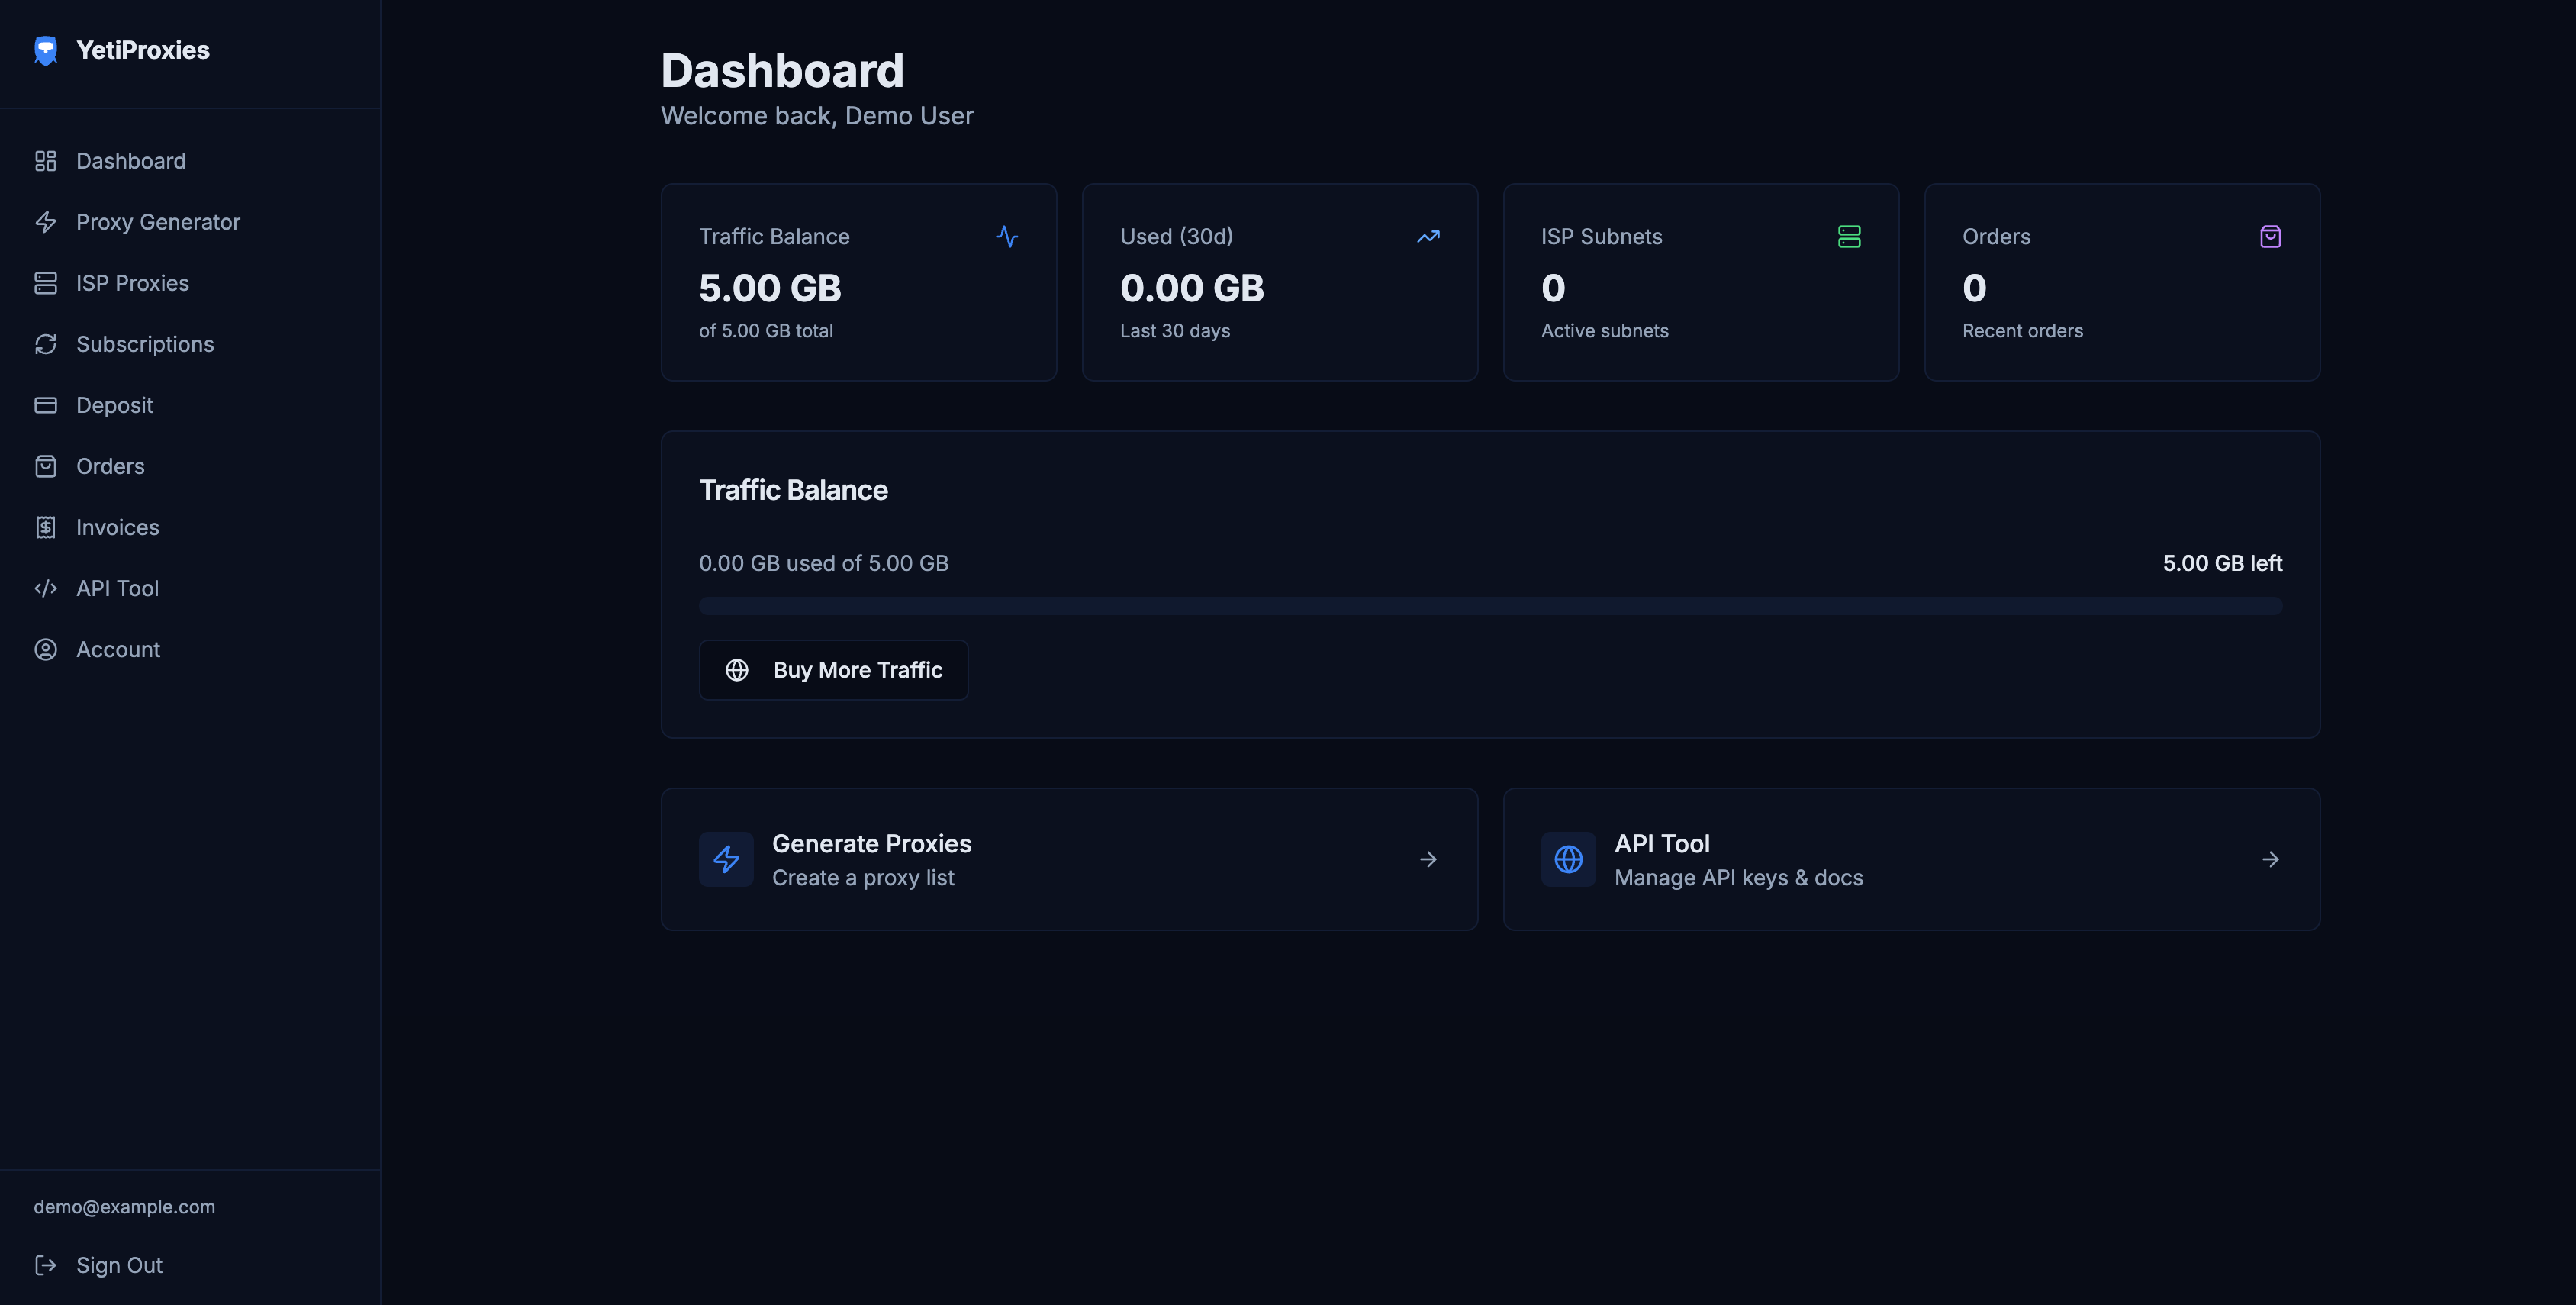
Task: Click the YetiProxies logo icon
Action: [46, 50]
